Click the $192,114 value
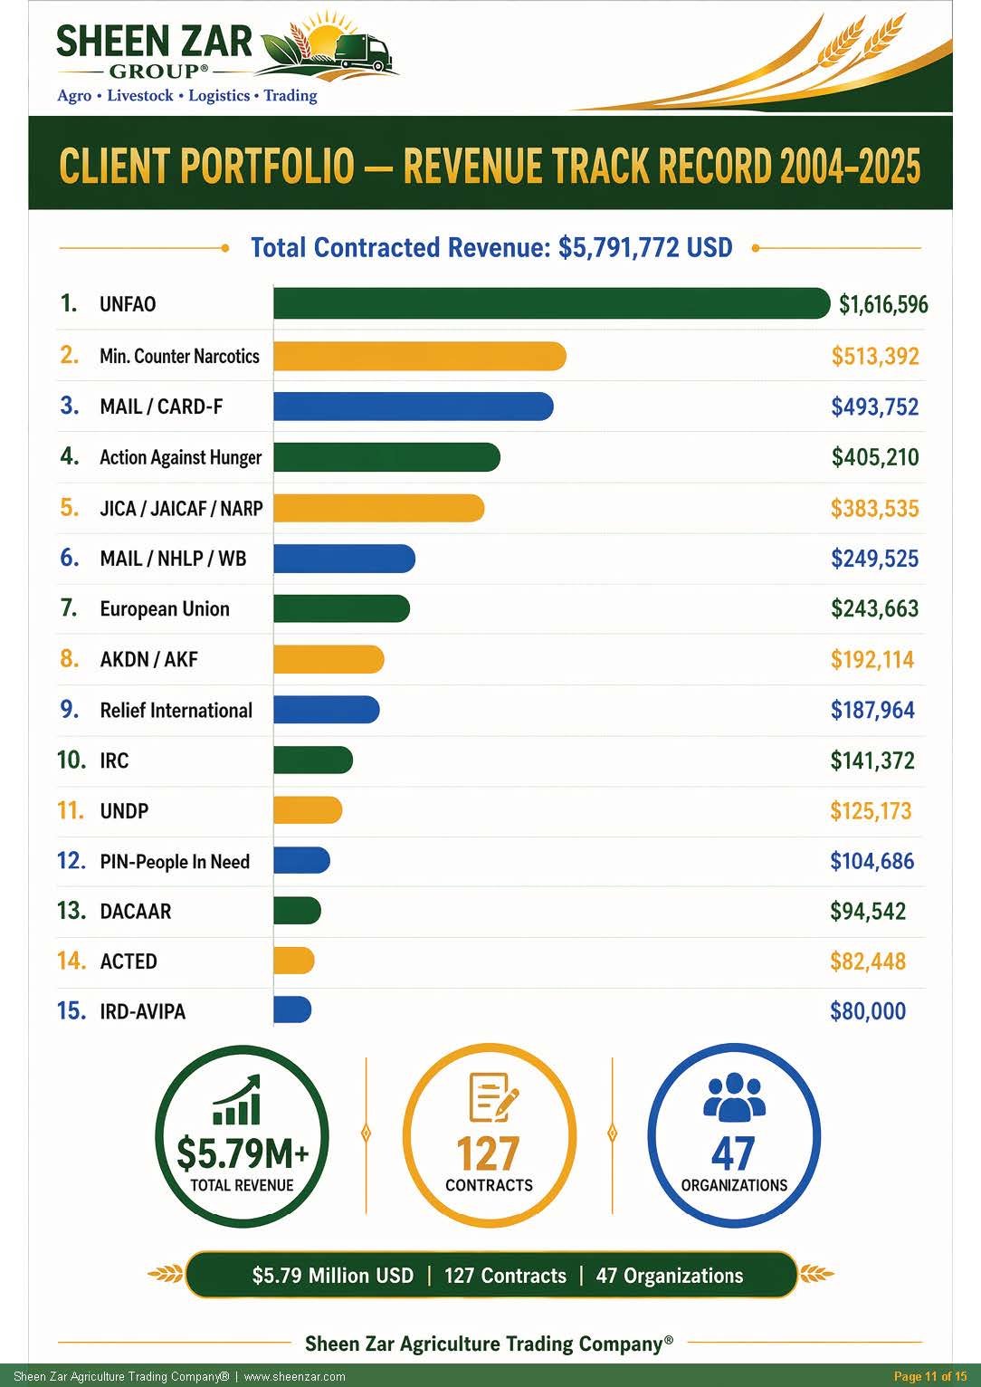981x1387 pixels. 872,659
